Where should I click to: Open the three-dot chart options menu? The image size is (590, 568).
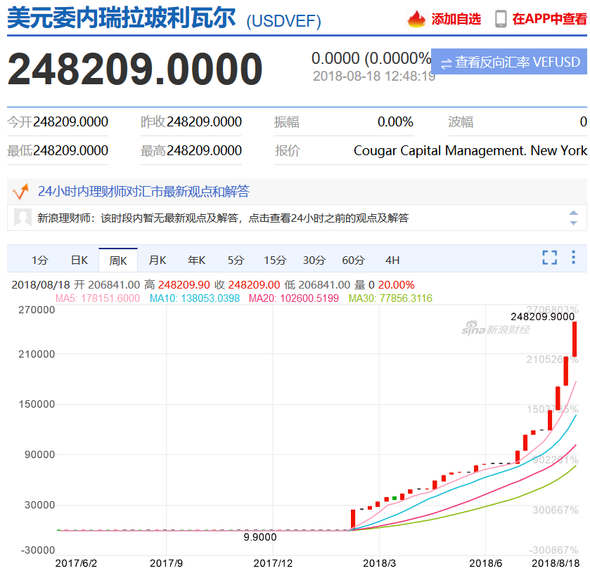coord(573,258)
